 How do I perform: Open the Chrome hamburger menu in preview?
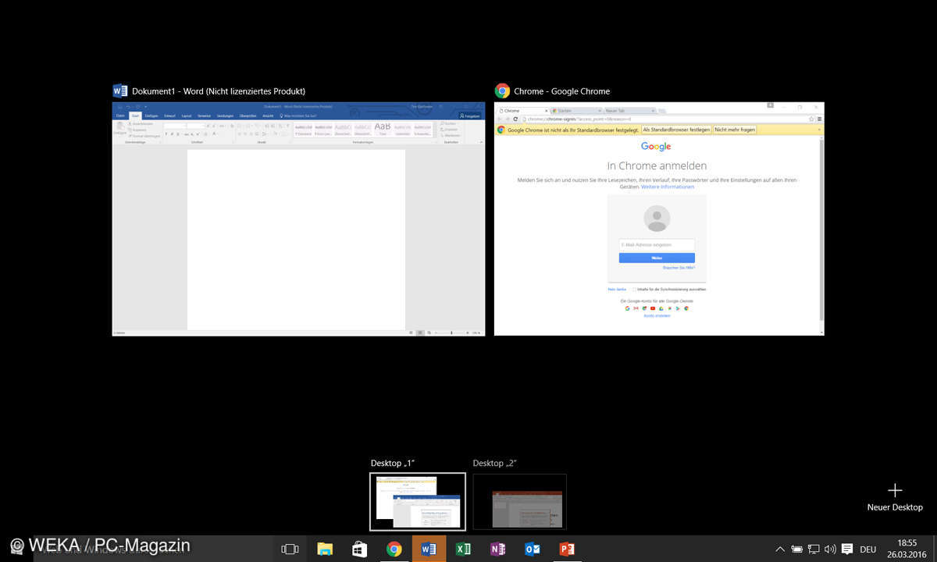(819, 119)
